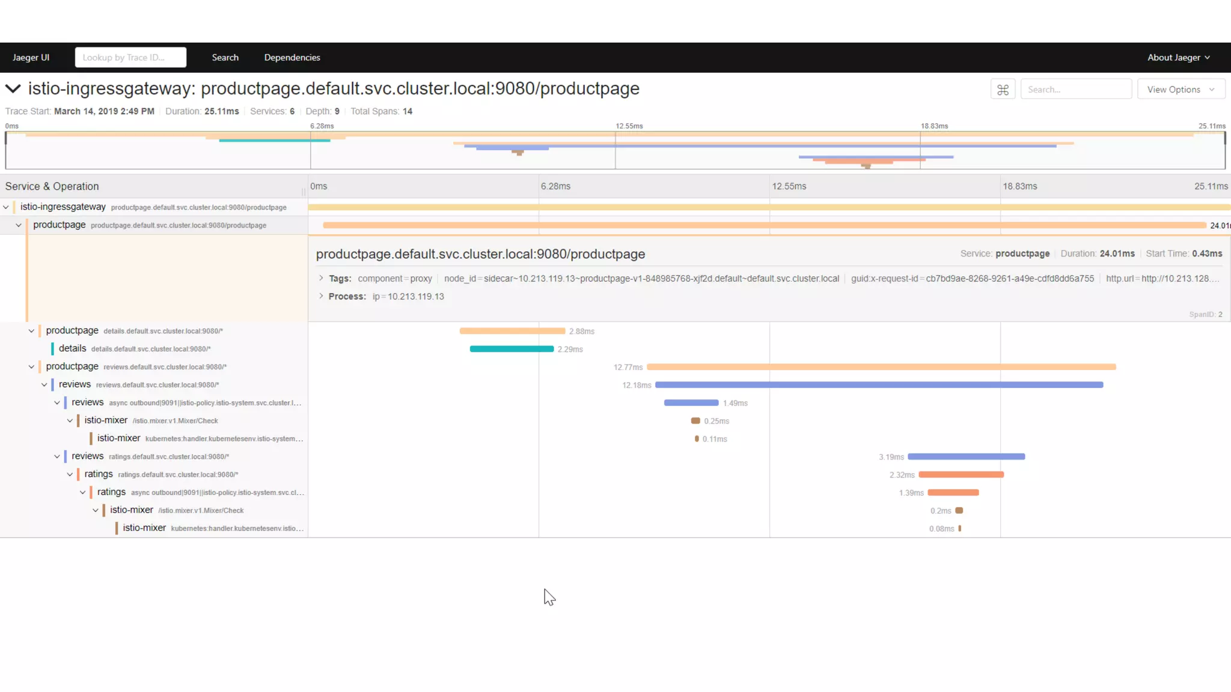Collapse the productpage root child span
The image size is (1231, 692).
click(x=19, y=225)
